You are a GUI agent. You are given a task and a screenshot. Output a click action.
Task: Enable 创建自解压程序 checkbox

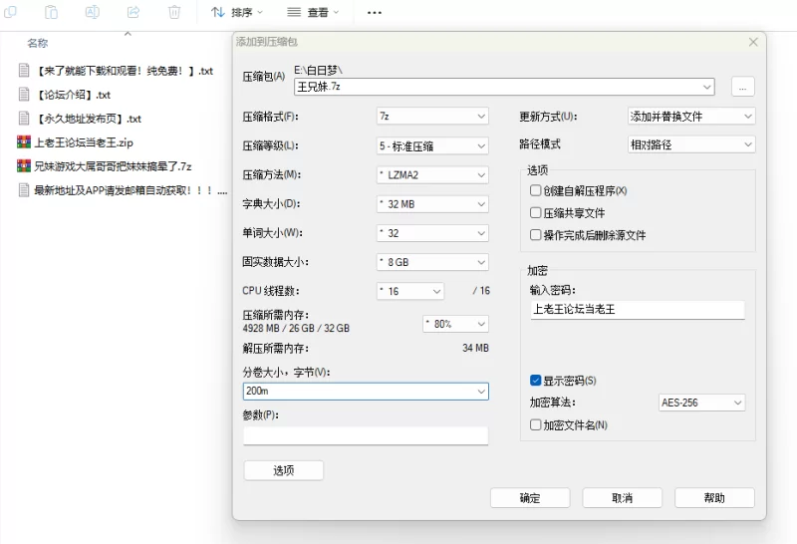point(537,190)
